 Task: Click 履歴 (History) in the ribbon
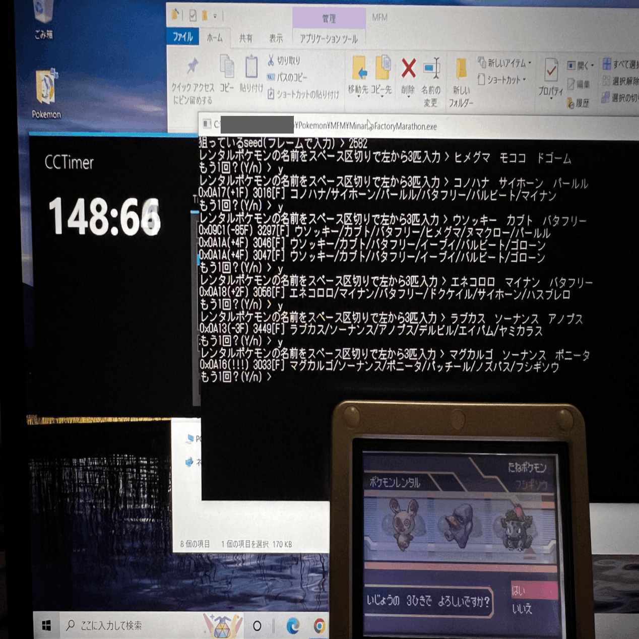coord(578,103)
